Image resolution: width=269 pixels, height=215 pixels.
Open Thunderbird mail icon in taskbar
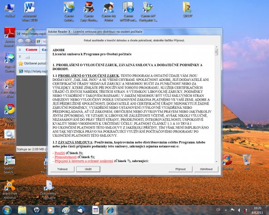tap(80, 210)
